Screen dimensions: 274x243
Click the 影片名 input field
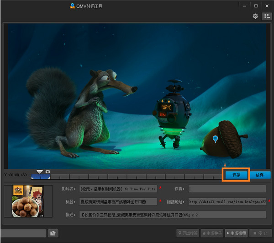[118, 189]
